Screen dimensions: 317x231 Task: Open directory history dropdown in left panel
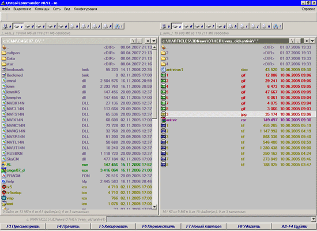(x=154, y=41)
